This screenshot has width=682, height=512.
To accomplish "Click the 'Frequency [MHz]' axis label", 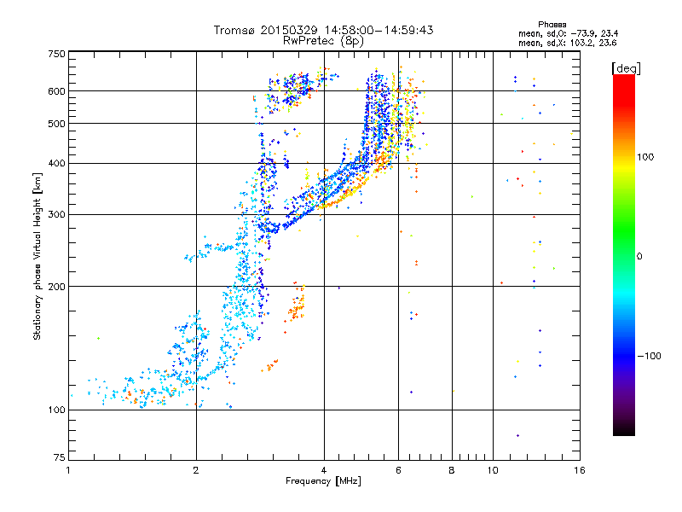I will [x=323, y=481].
